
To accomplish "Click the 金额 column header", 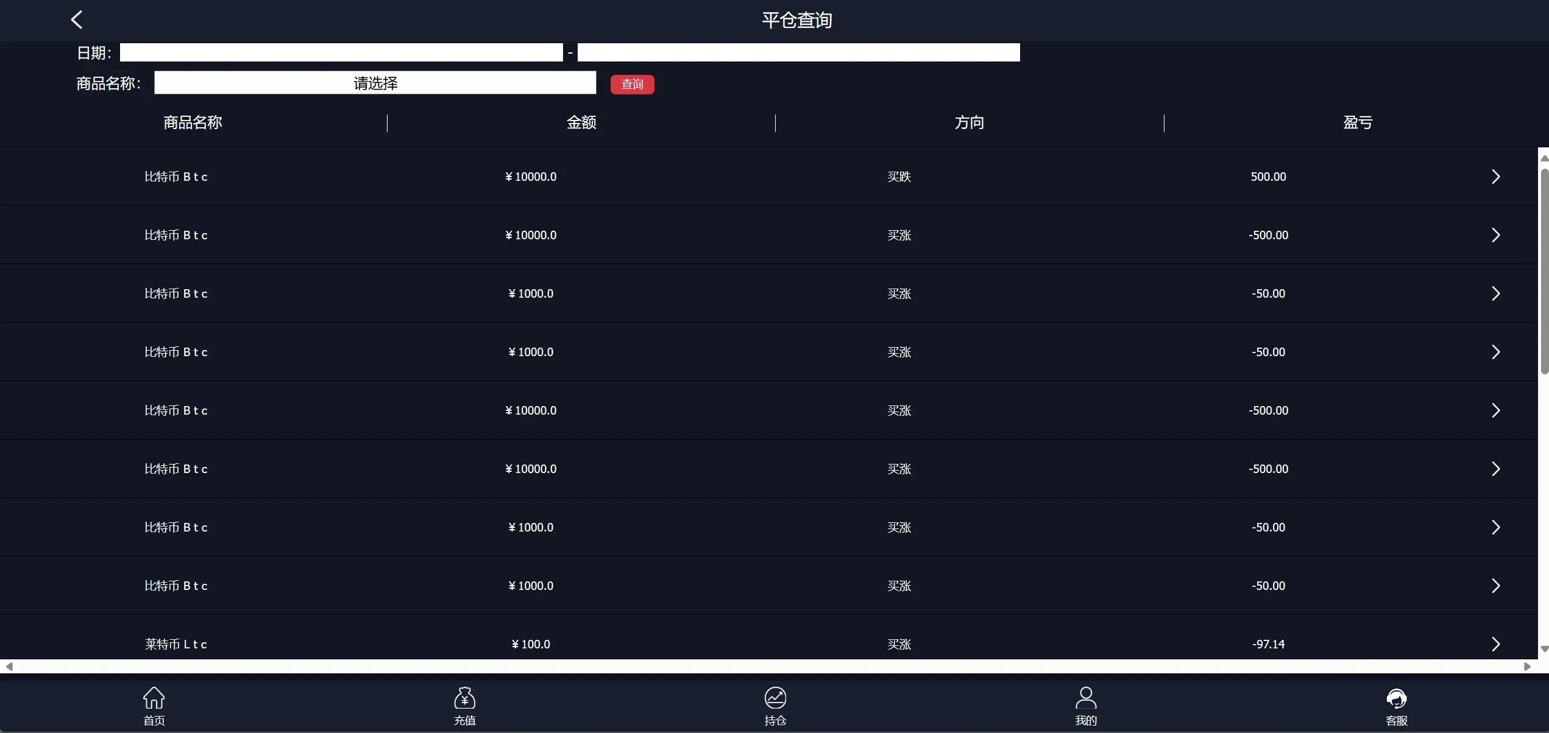I will point(581,123).
